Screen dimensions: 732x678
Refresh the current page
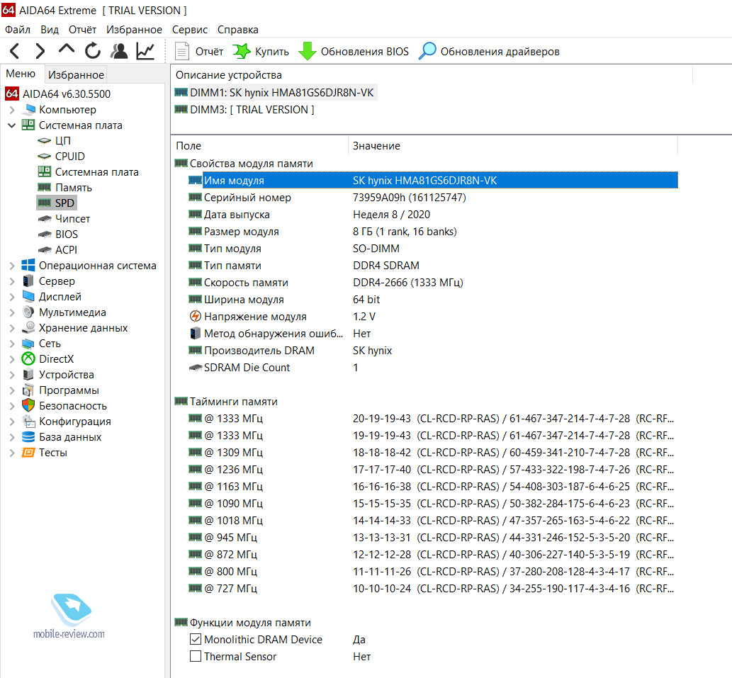tap(92, 50)
